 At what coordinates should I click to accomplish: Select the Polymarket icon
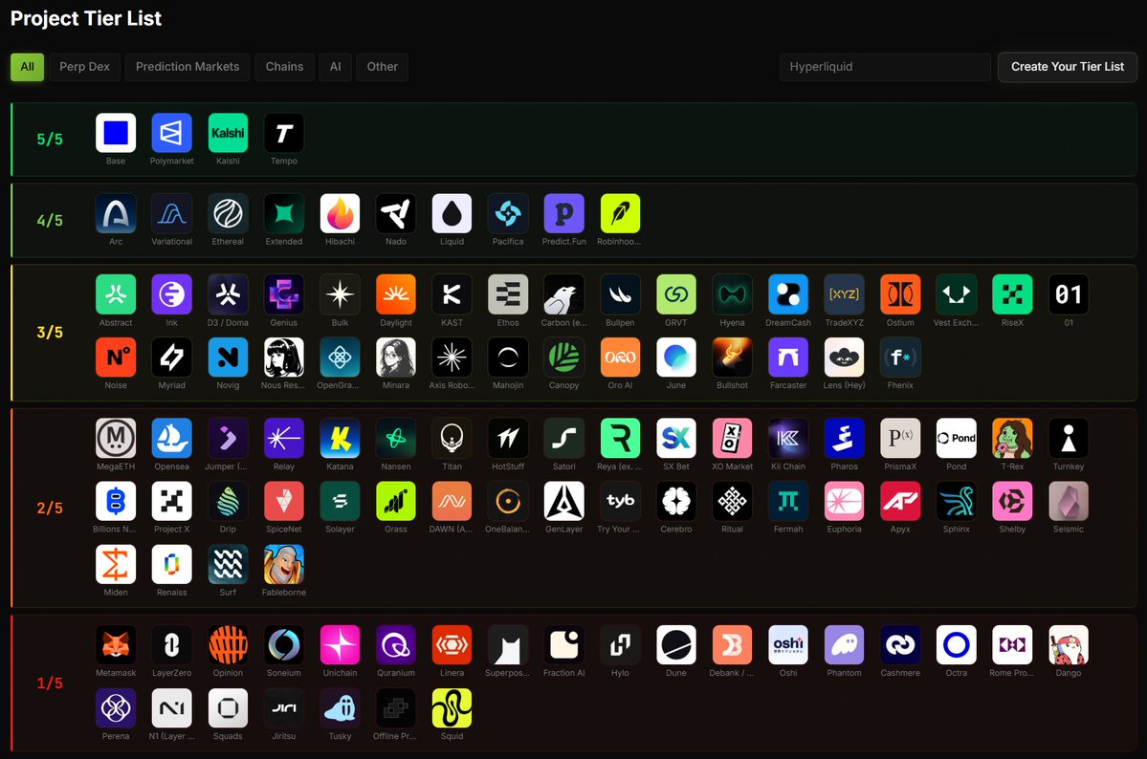pos(172,133)
